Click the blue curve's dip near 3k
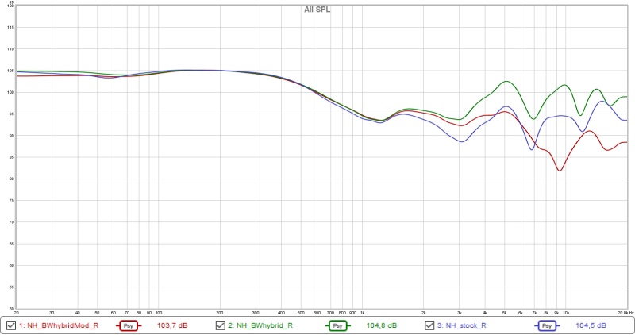Image resolution: width=635 pixels, height=335 pixels. tap(462, 141)
